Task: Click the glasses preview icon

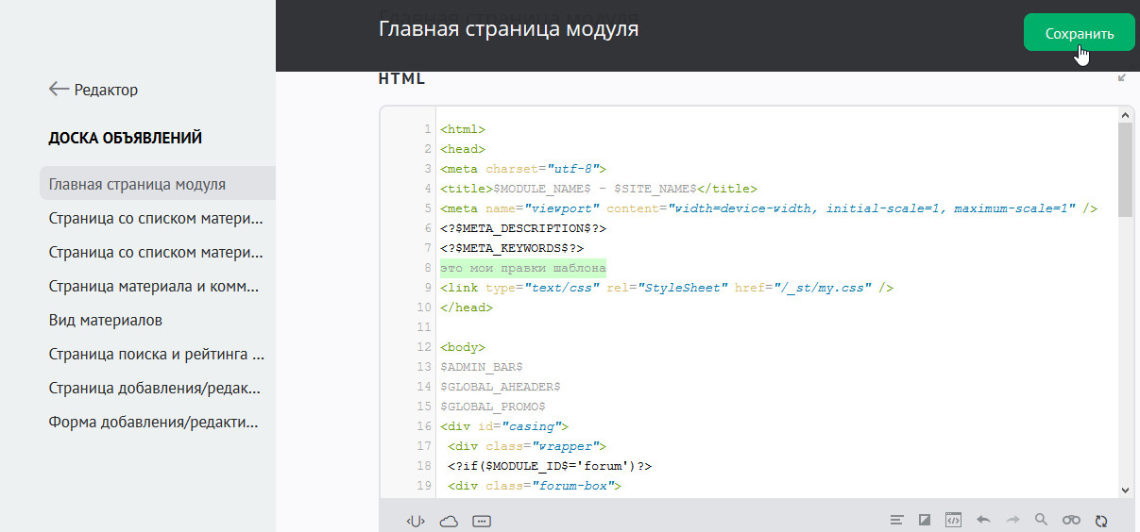Action: 1071,520
